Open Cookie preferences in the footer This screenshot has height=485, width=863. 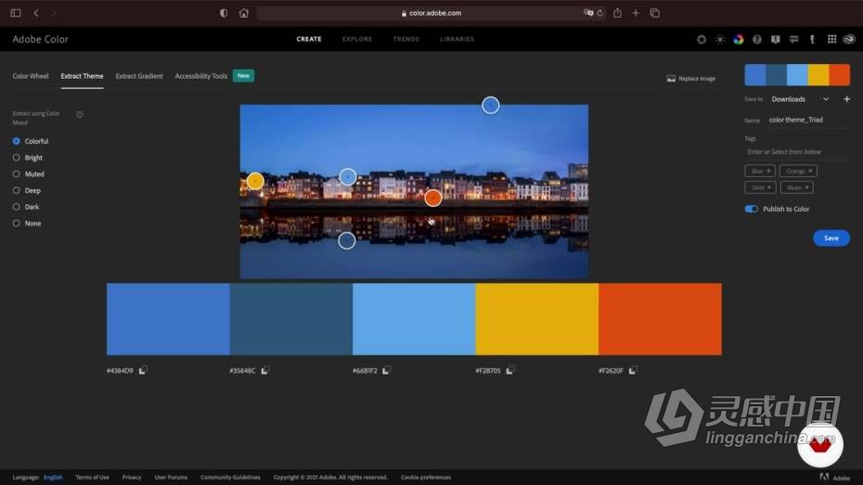click(425, 478)
